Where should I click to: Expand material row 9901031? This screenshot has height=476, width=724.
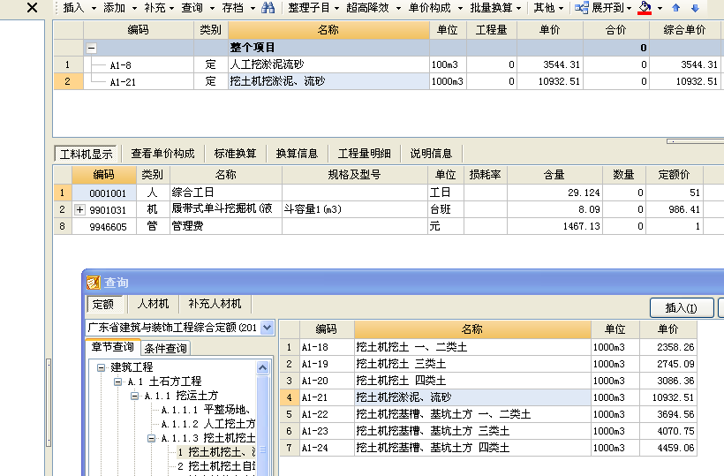(79, 210)
